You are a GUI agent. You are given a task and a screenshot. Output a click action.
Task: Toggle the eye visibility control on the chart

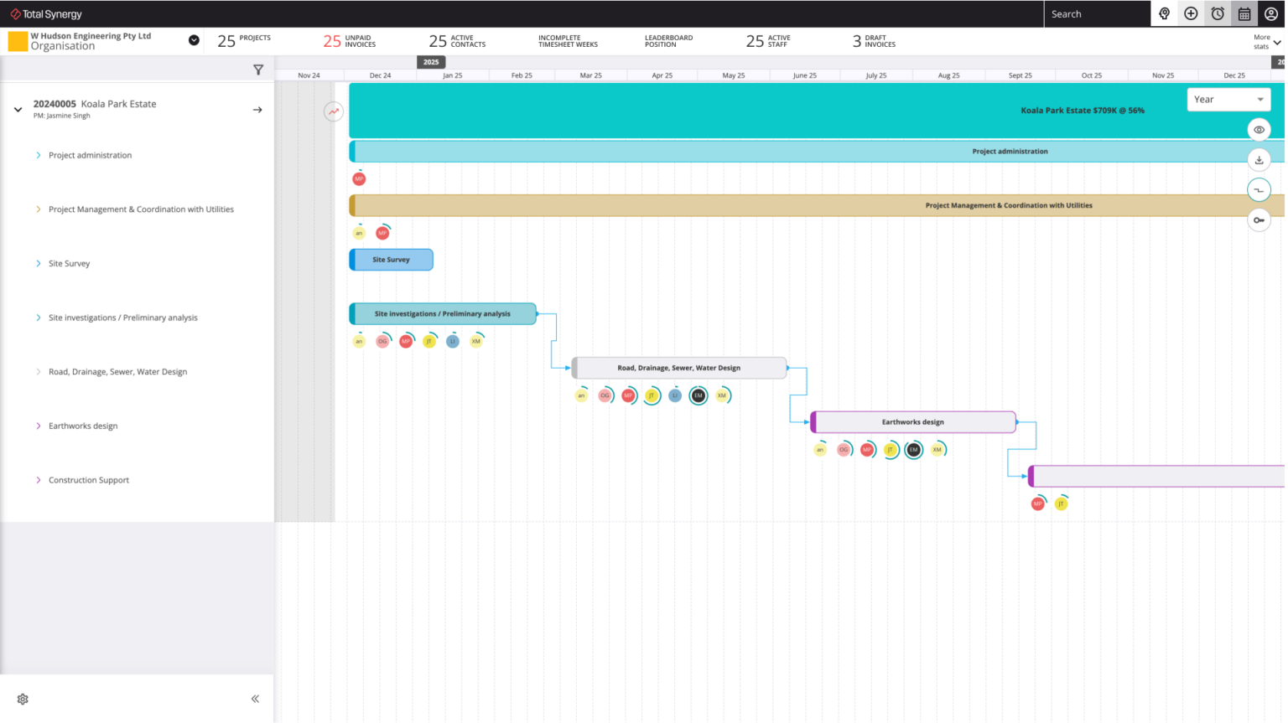(x=1259, y=129)
